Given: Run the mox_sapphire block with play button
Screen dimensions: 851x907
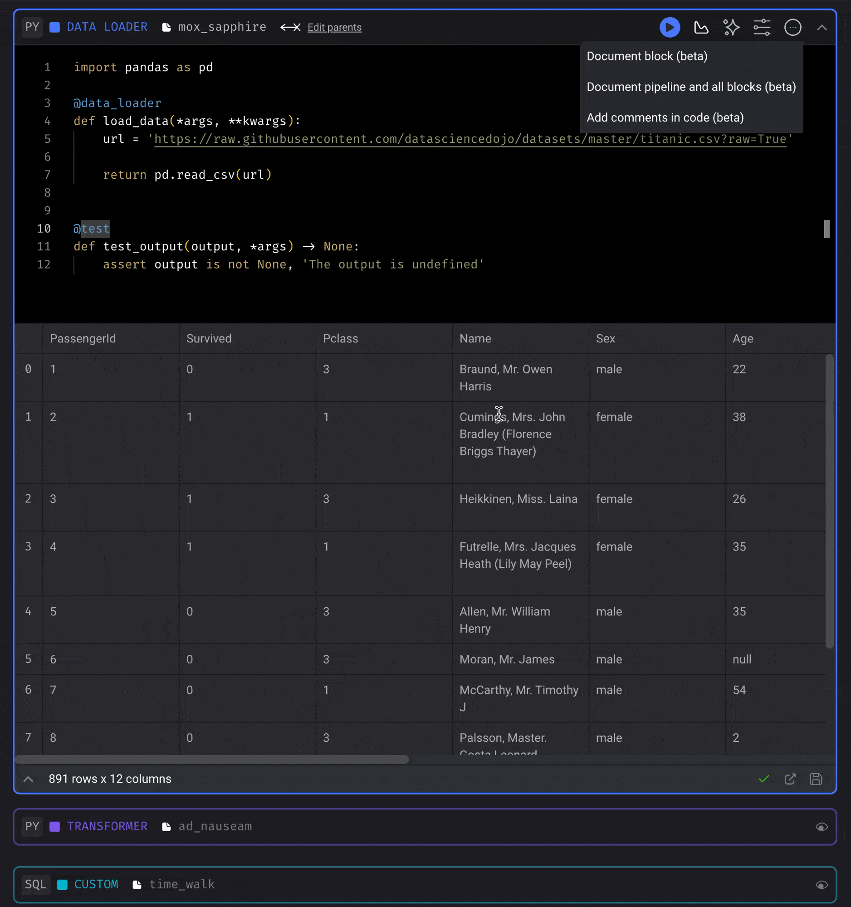Looking at the screenshot, I should [670, 27].
